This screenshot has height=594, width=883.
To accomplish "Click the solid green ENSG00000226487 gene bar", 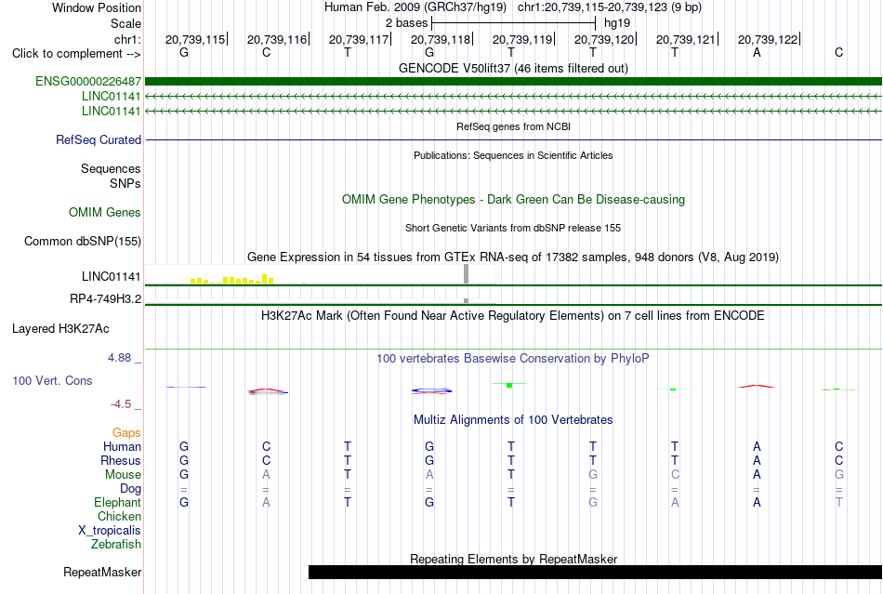I will click(513, 81).
